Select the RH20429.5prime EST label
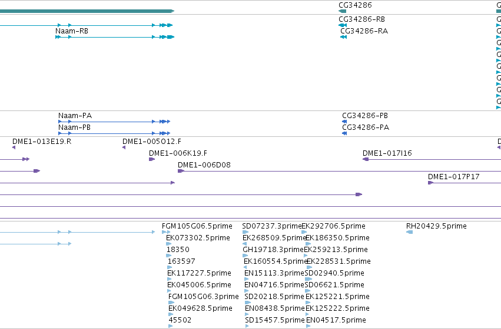 pos(436,226)
